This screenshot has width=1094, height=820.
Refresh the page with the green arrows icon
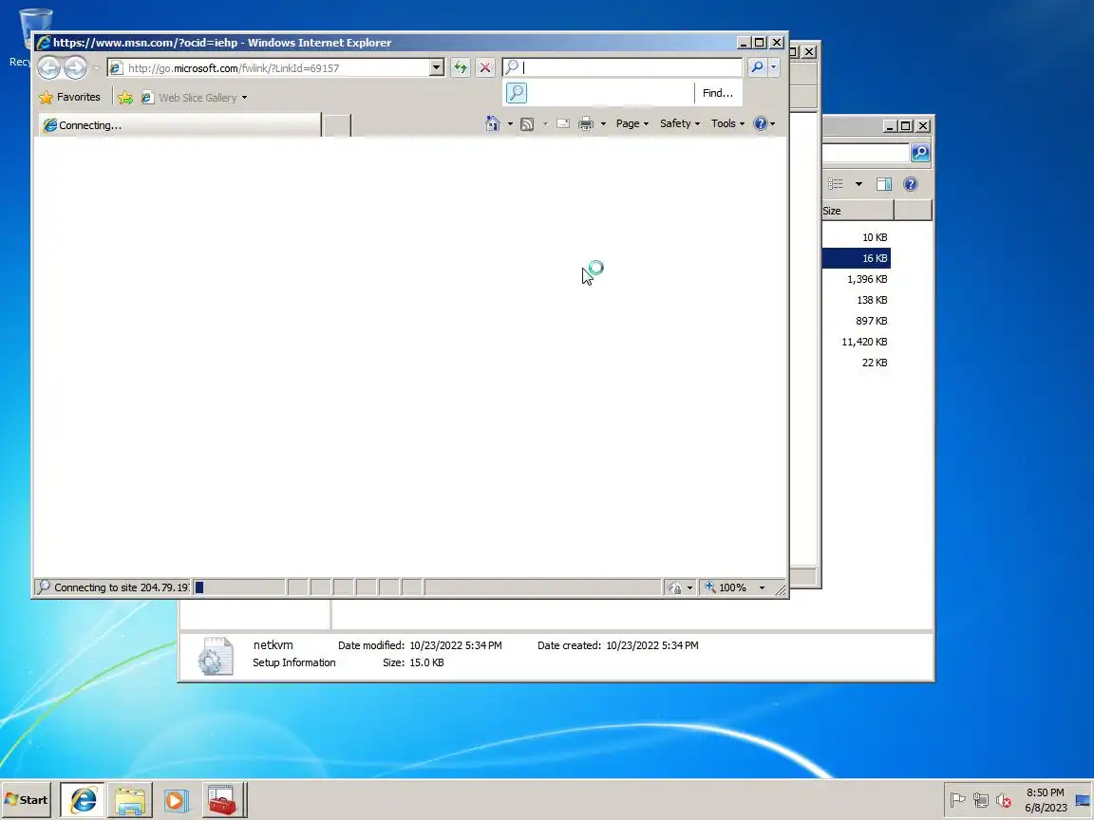pos(461,67)
